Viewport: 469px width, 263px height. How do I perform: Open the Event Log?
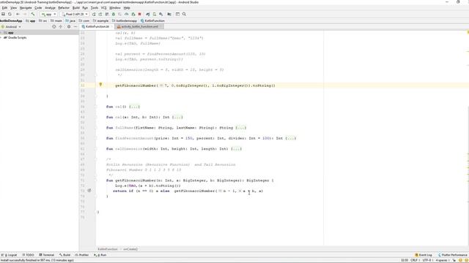pyautogui.click(x=424, y=255)
